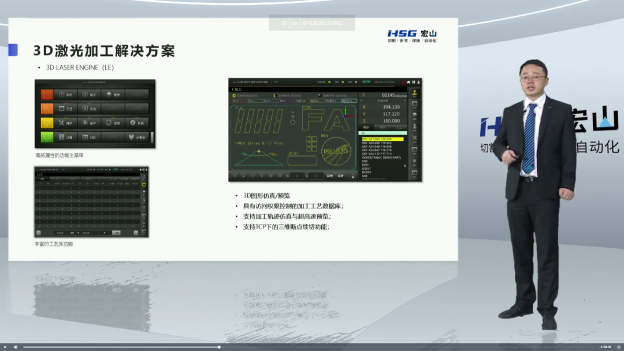The height and width of the screenshot is (351, 624).
Task: Open the 加工 tile in the function main menu
Action: (x=89, y=95)
